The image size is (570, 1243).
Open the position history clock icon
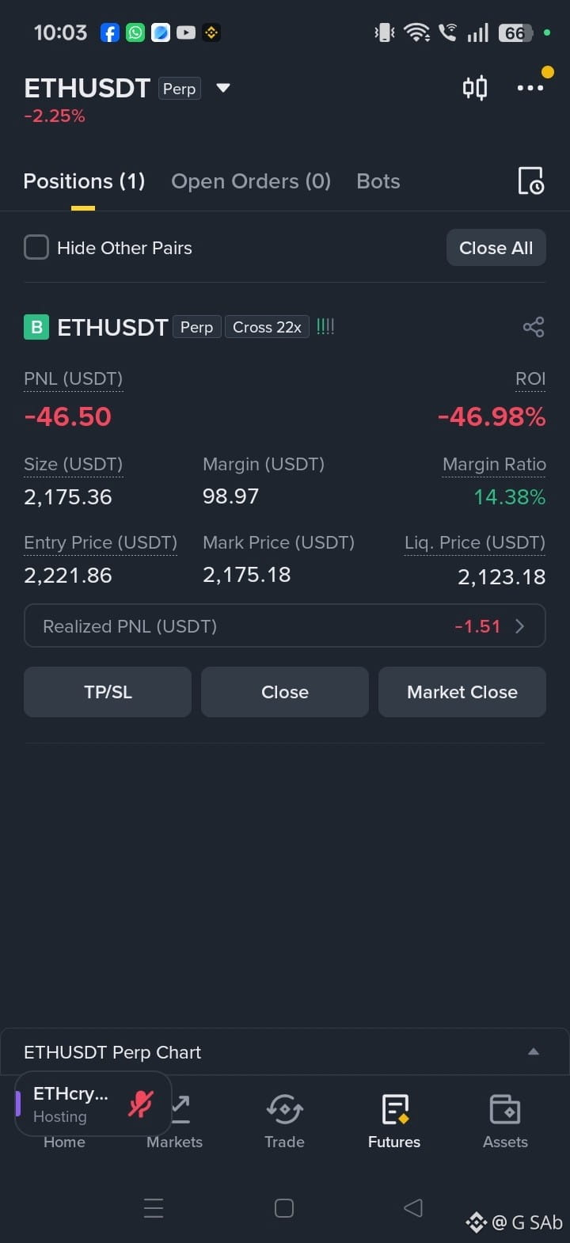coord(530,181)
